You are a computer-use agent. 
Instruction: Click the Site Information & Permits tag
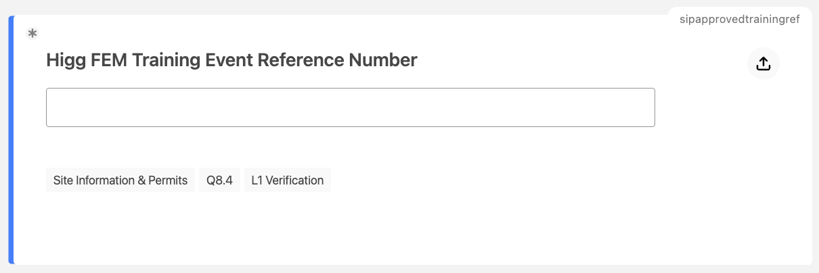click(x=120, y=180)
